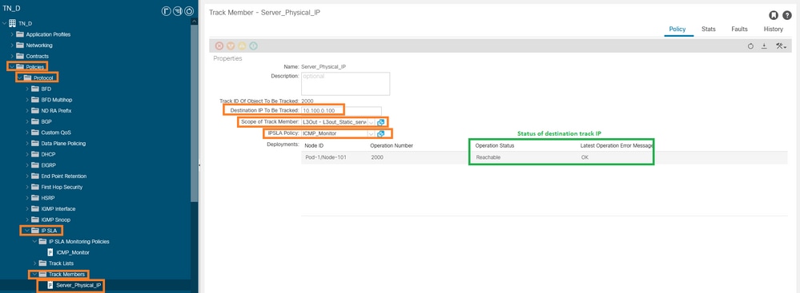Select ND RA Prefix in the tree

click(x=56, y=111)
